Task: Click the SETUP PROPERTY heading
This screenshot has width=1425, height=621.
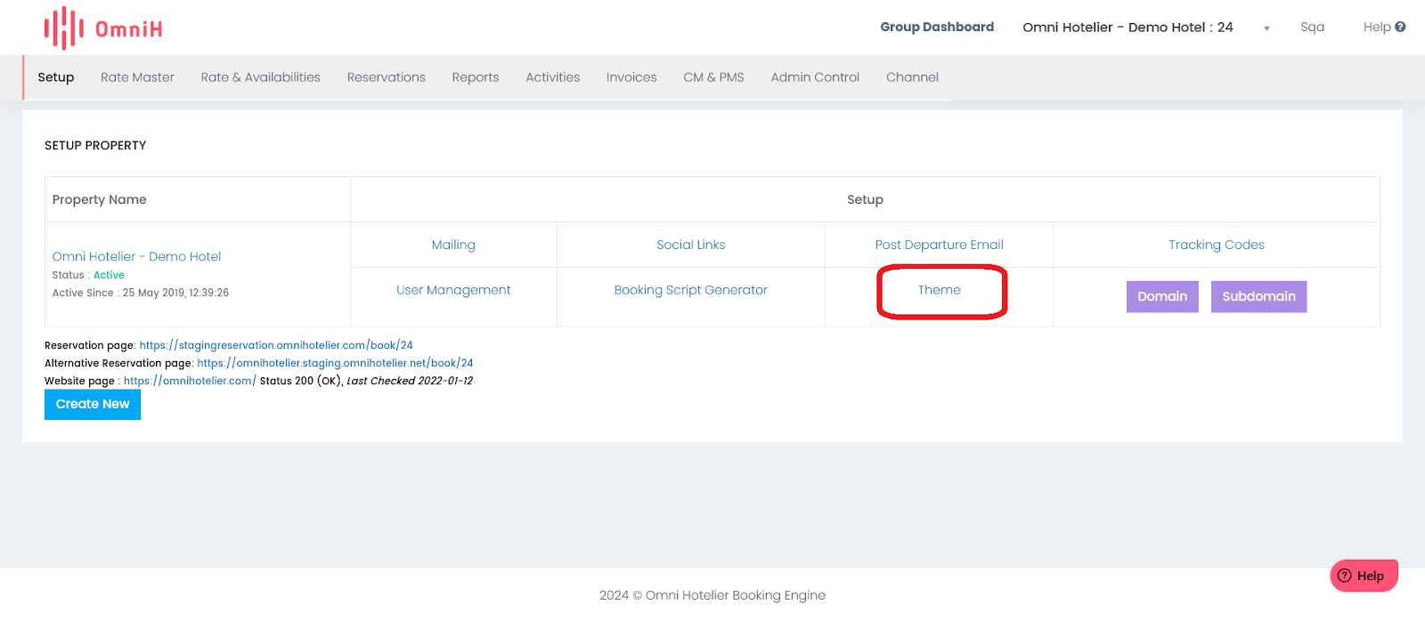Action: click(95, 145)
